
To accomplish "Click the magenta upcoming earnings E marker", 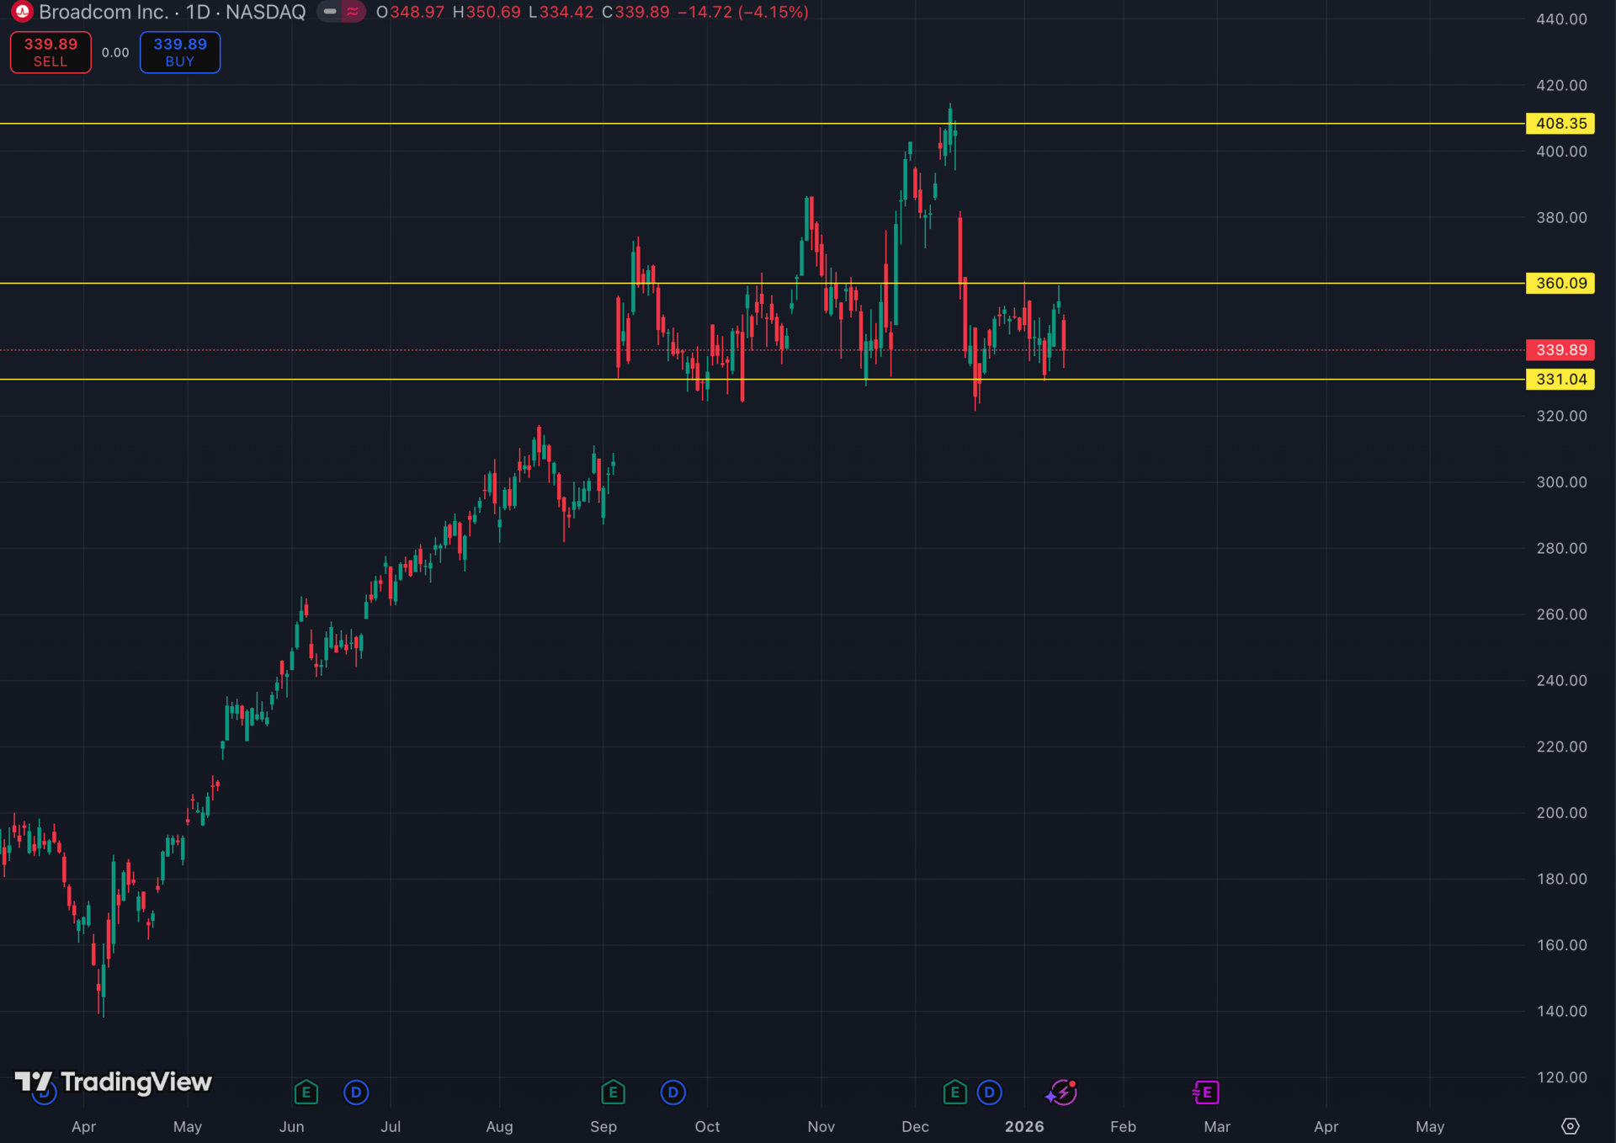I will click(1206, 1092).
